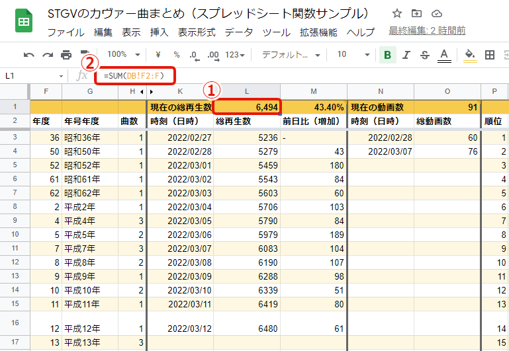The height and width of the screenshot is (351, 509).
Task: Open the font family dropdown
Action: 291,55
